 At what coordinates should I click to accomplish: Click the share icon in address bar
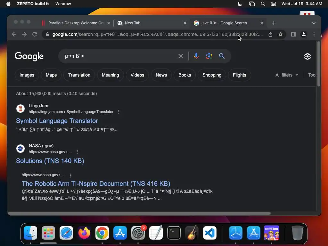click(270, 34)
